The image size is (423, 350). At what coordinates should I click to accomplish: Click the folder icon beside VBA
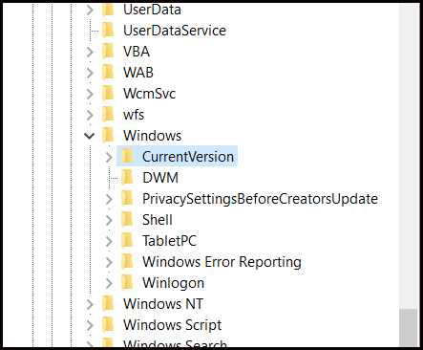[108, 52]
